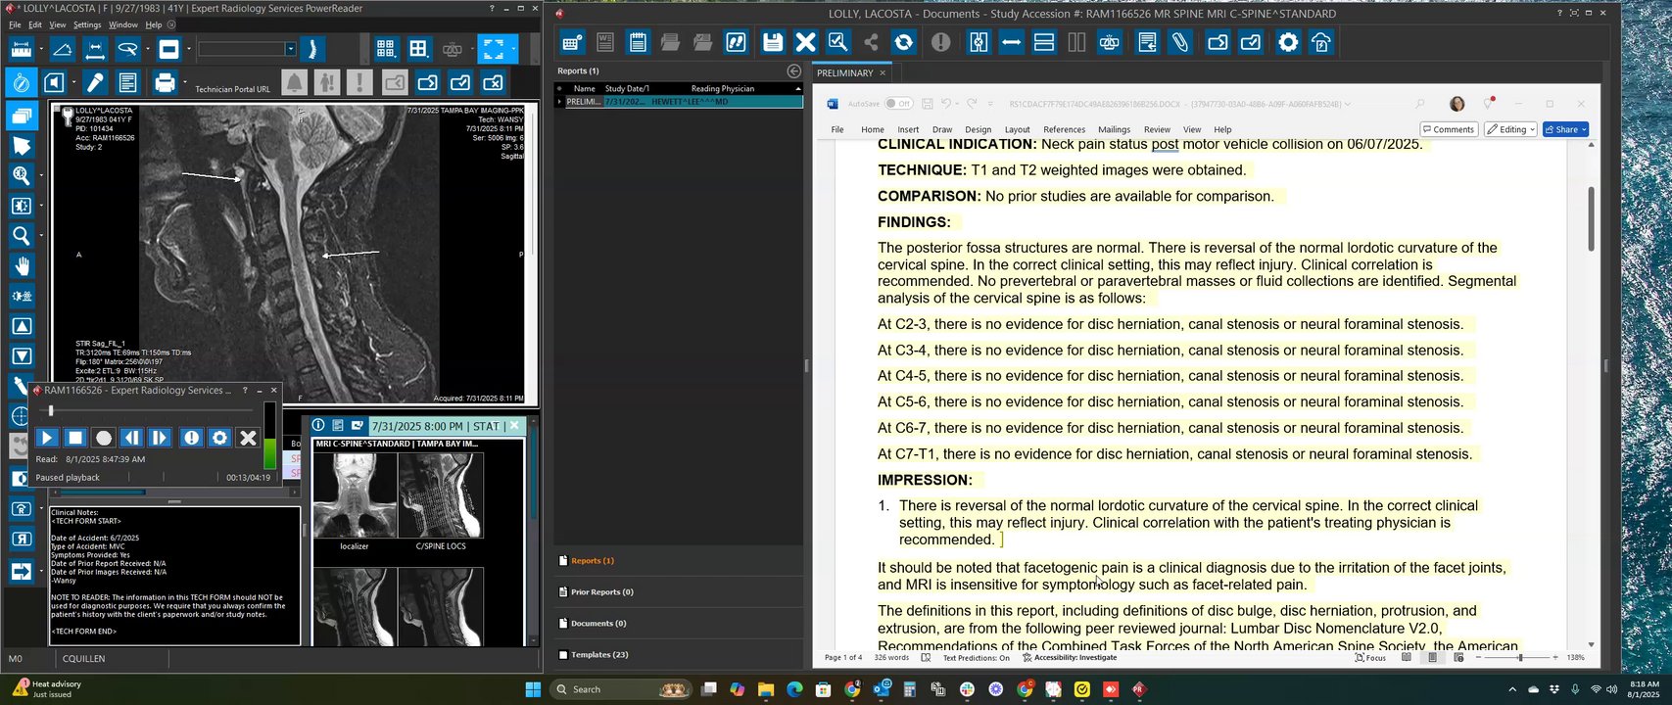Click Text Predictions: On in Word status bar

[x=976, y=658]
